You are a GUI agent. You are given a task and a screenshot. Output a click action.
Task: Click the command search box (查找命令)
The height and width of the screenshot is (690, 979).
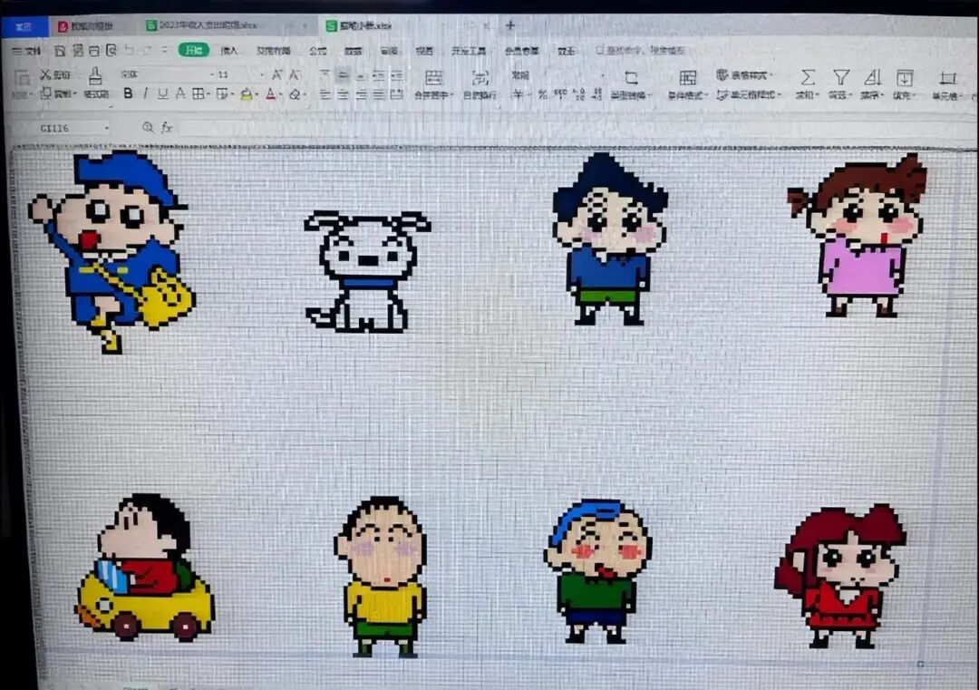(x=640, y=50)
